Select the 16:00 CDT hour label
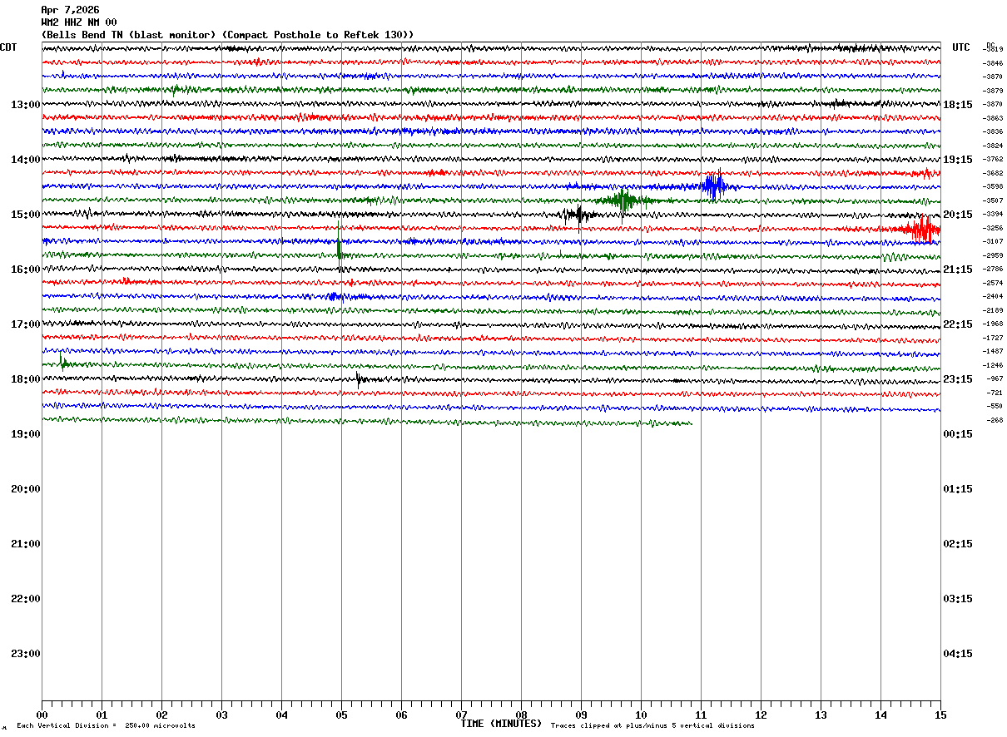This screenshot has width=1007, height=737. pyautogui.click(x=26, y=270)
